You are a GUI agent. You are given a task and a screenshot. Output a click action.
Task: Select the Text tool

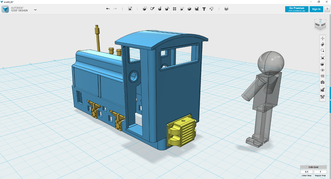point(204,9)
